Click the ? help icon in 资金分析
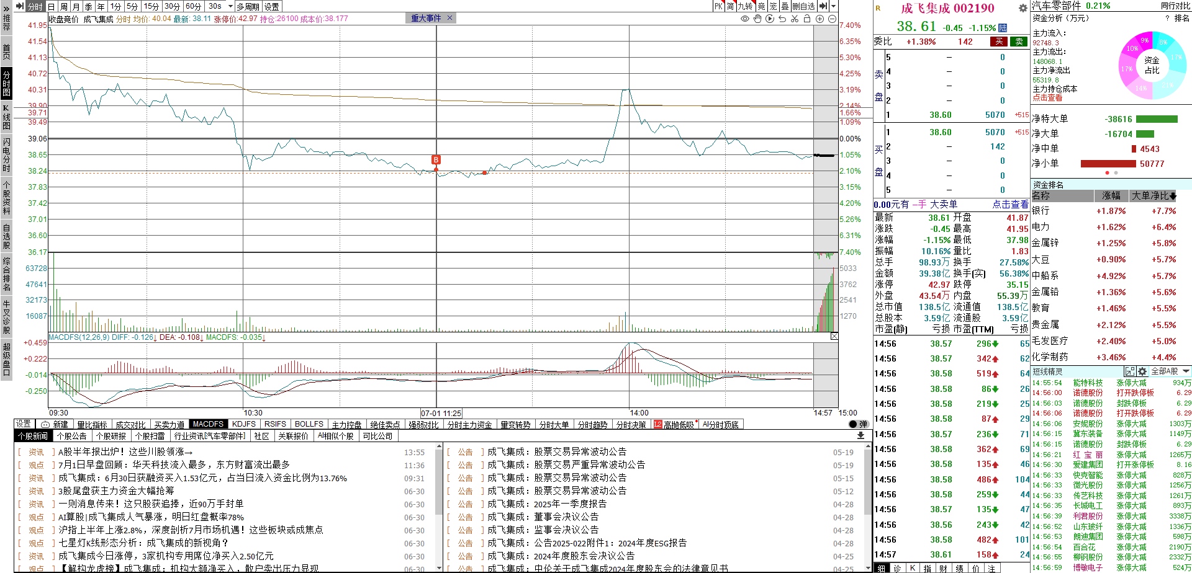 pos(1168,18)
